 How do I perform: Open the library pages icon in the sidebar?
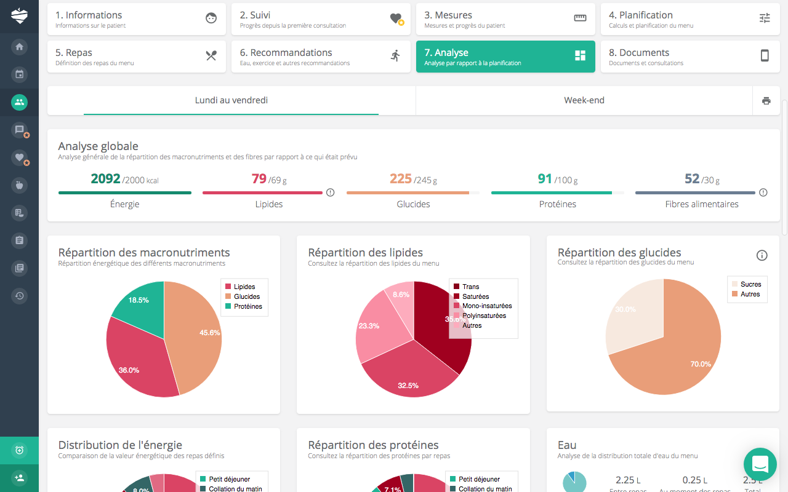click(x=19, y=268)
